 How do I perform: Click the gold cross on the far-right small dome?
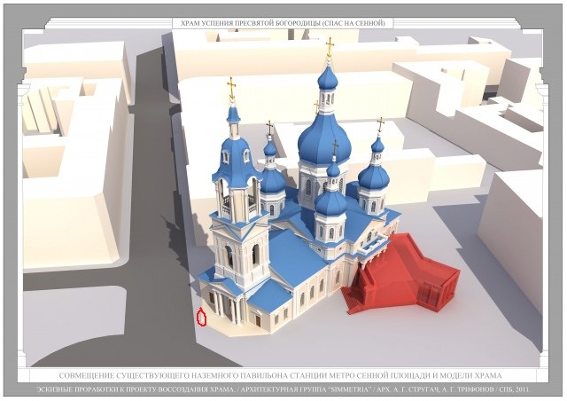[x=380, y=125]
